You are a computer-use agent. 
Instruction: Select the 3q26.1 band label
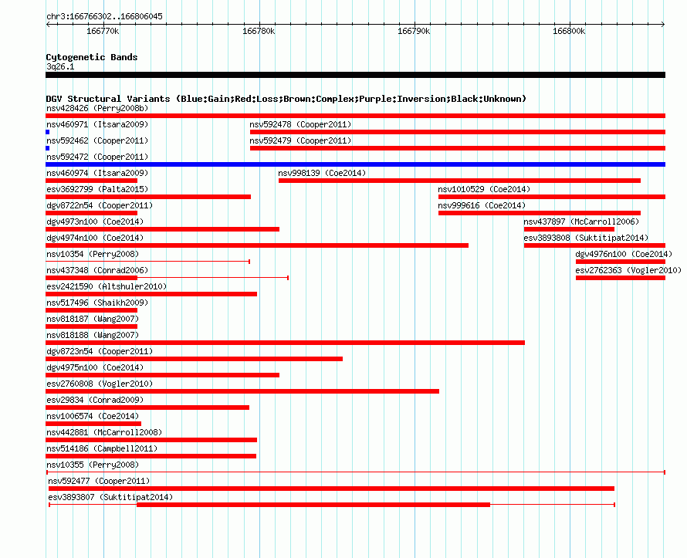[x=60, y=66]
